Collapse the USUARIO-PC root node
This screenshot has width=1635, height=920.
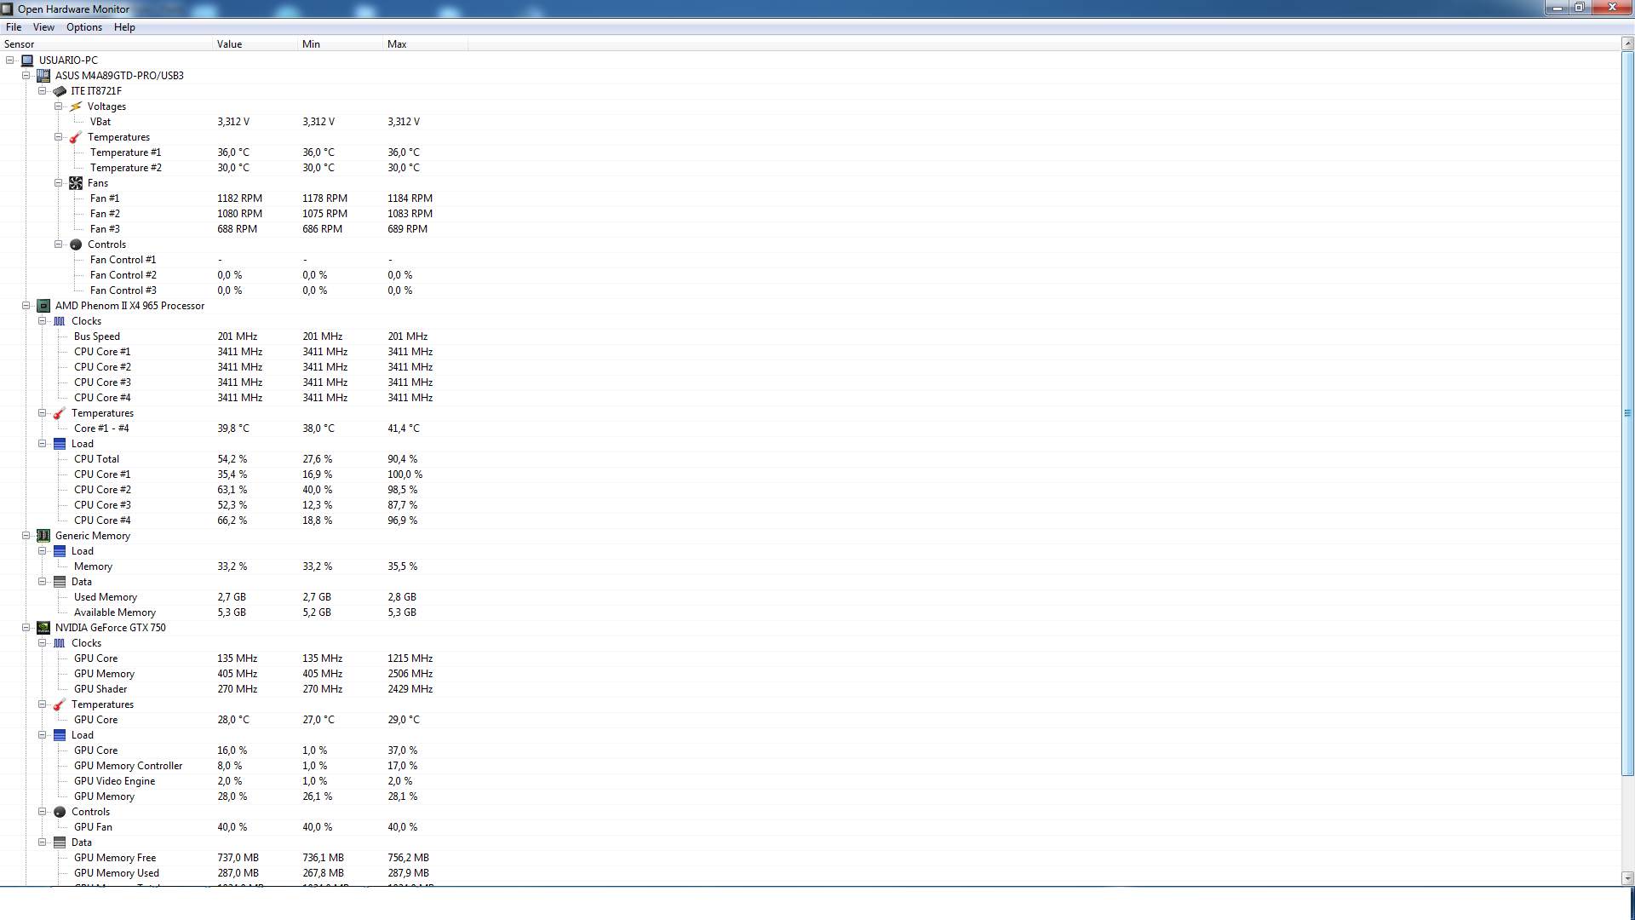10,60
